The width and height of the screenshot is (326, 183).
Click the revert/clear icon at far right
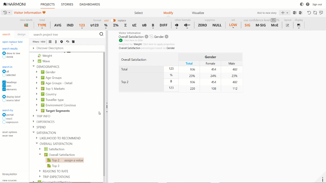[x=321, y=13]
